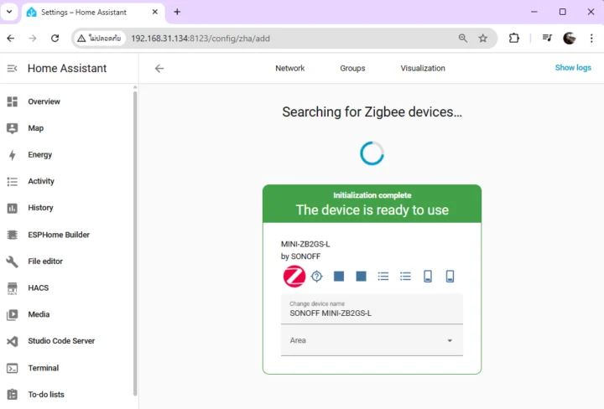Open the Energy lightning icon
604x409 pixels.
(13, 155)
